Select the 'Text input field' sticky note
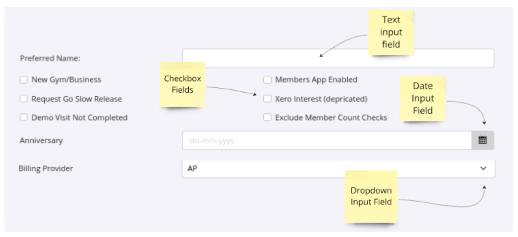This screenshot has height=237, width=518. click(x=391, y=32)
